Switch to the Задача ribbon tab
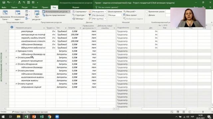Image resolution: width=213 pixels, height=119 pixels. coord(14,7)
